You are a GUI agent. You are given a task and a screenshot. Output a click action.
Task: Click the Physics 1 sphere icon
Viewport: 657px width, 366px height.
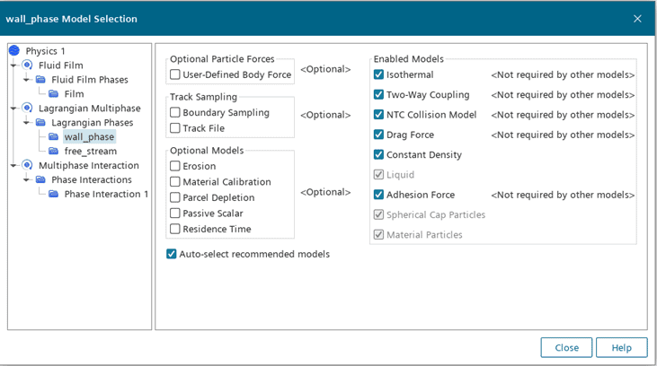[x=14, y=51]
